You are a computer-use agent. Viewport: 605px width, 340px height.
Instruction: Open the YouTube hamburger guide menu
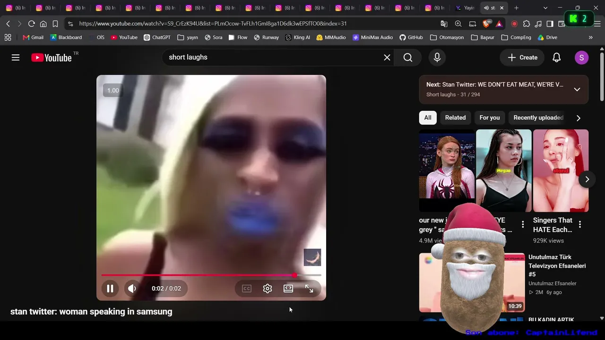(x=16, y=58)
